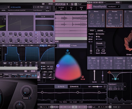Select the High register radio button

[x=89, y=37]
